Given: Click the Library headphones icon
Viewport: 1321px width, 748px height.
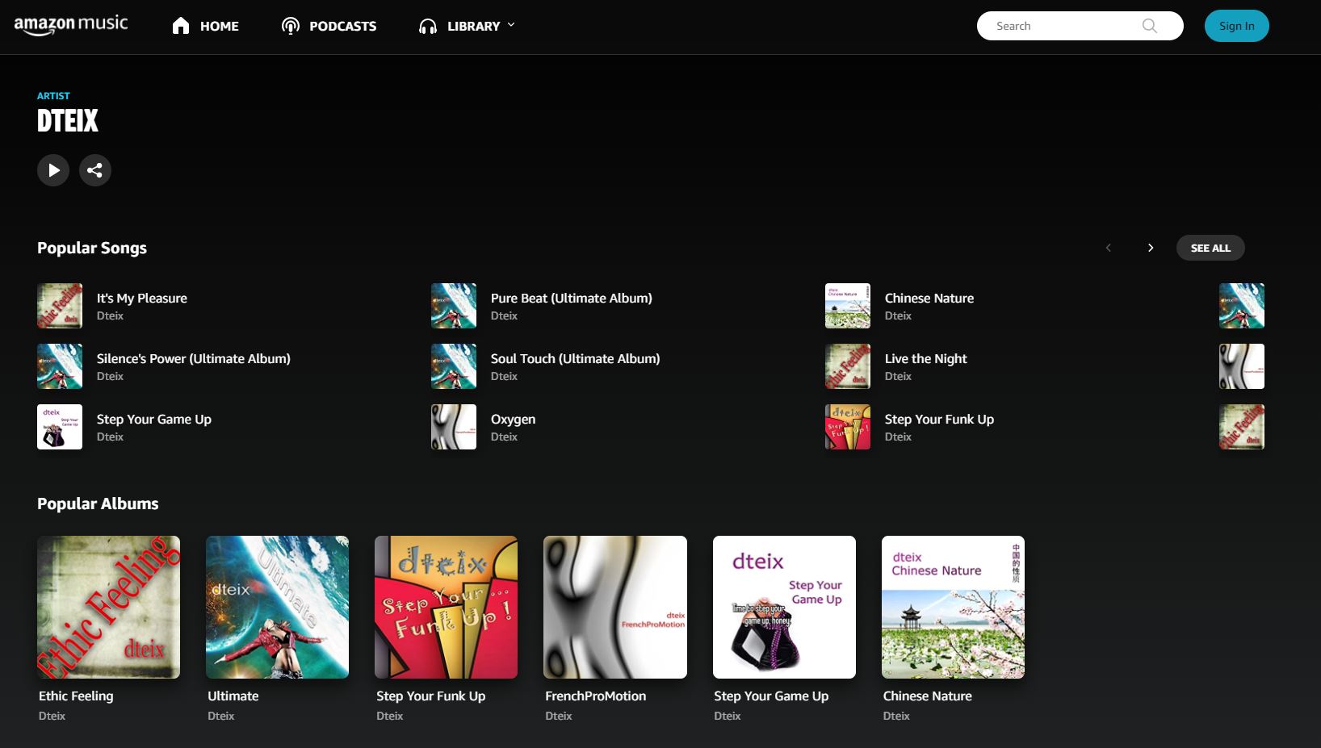Looking at the screenshot, I should (x=428, y=27).
